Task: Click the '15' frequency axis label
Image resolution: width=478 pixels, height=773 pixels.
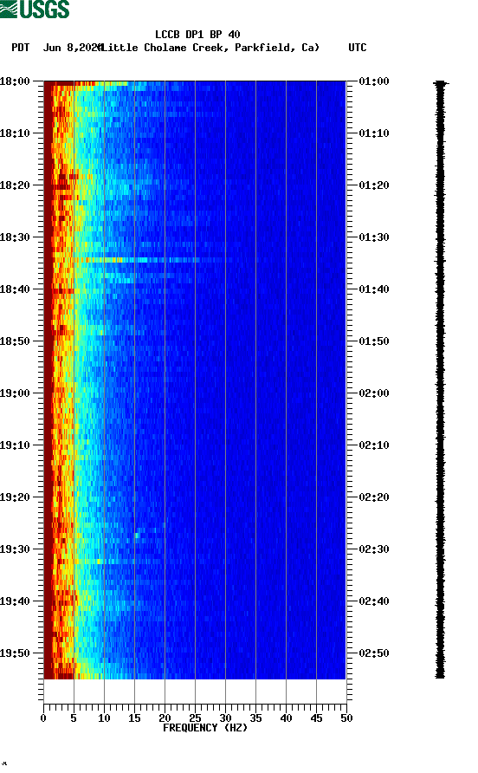Action: 134,718
